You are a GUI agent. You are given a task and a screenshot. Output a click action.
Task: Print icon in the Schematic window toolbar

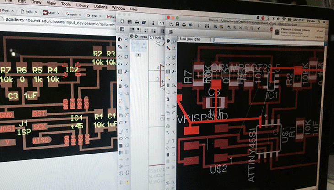point(137,22)
